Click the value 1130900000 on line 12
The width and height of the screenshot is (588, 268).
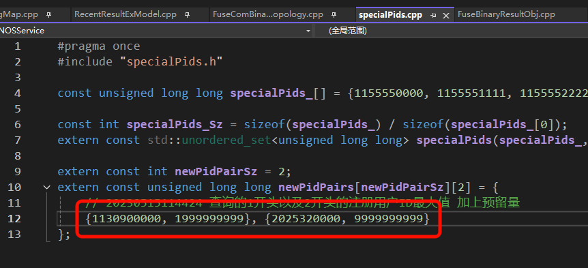click(127, 218)
